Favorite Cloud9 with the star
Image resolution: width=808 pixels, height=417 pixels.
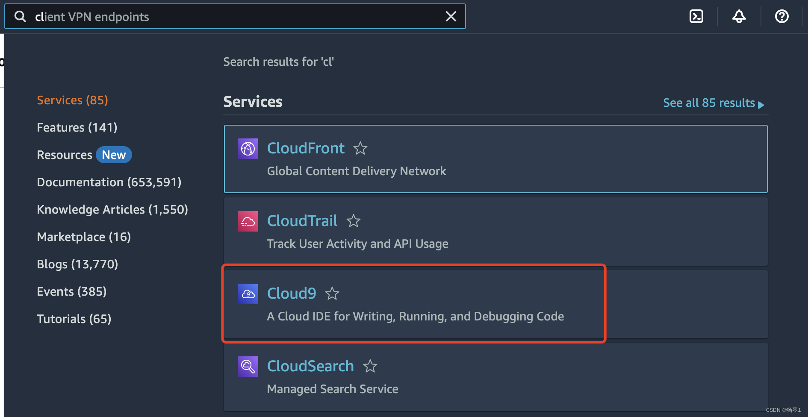[x=332, y=294]
